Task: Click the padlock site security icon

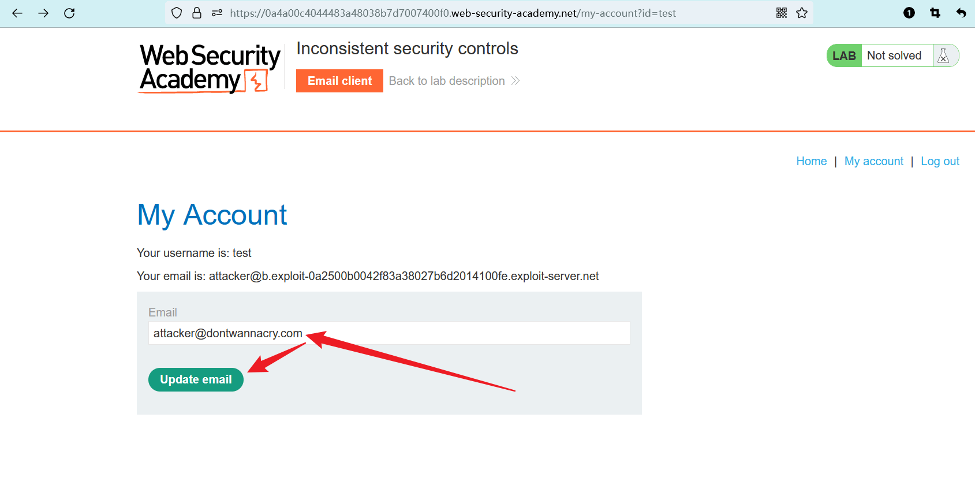Action: click(197, 13)
